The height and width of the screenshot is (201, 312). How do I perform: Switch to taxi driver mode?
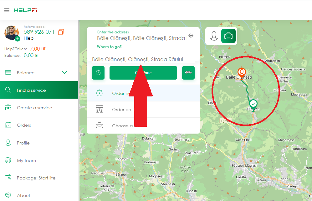[x=228, y=36]
